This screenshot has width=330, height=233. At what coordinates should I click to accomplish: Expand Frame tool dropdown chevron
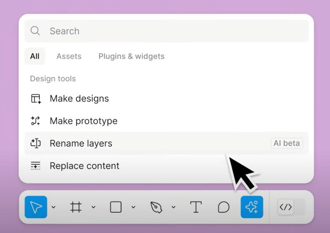[93, 207]
